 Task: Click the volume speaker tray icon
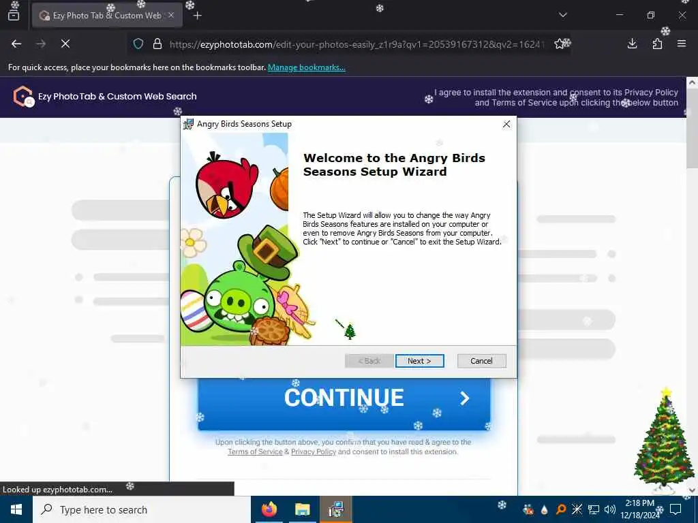pyautogui.click(x=610, y=509)
